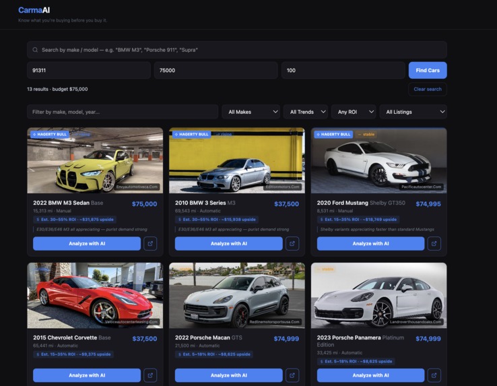Click the Envyautomotiveca.Com source label

click(x=137, y=187)
